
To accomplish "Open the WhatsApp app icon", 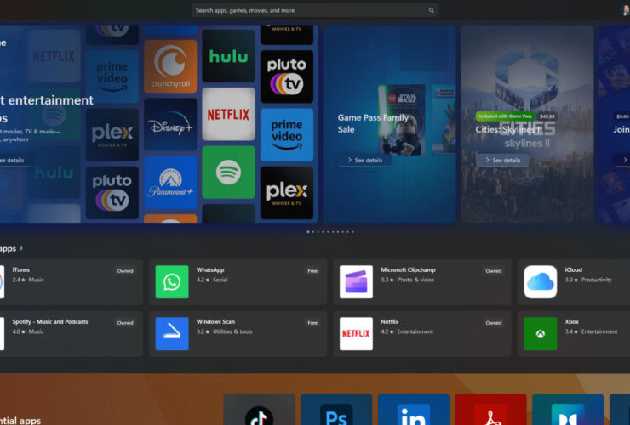I will tap(172, 281).
